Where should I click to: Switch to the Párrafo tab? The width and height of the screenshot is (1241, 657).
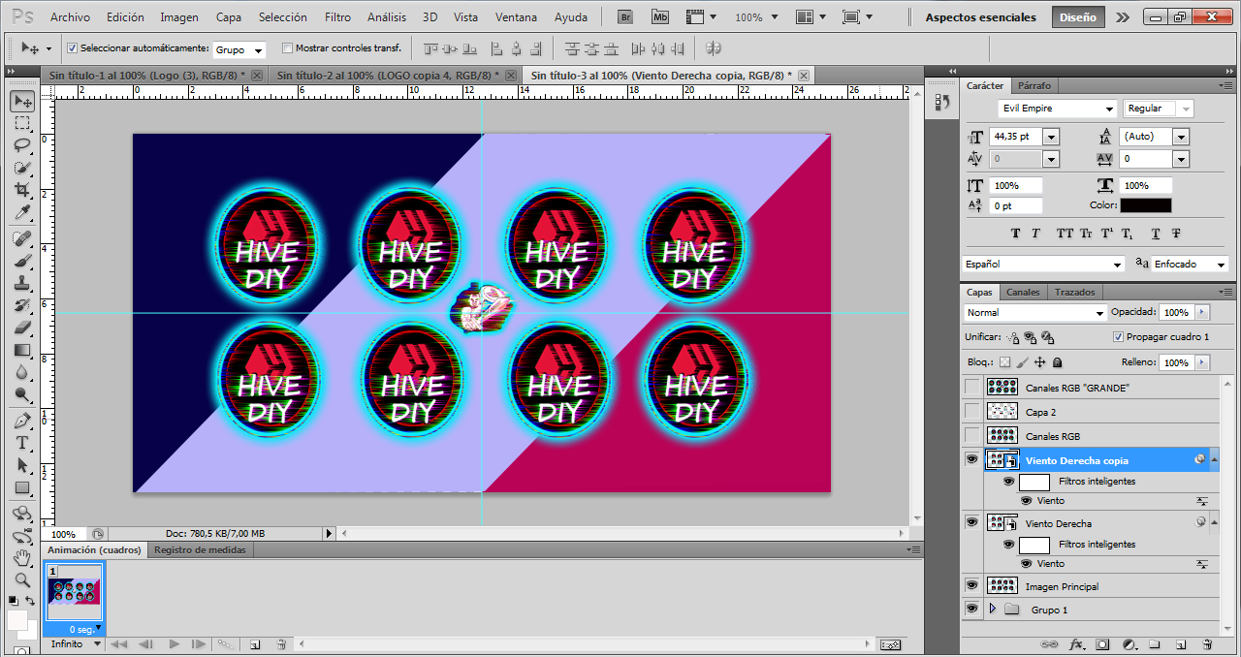[x=1034, y=85]
